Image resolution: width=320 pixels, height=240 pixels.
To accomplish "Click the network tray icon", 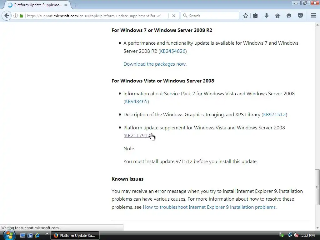I will [x=290, y=235].
